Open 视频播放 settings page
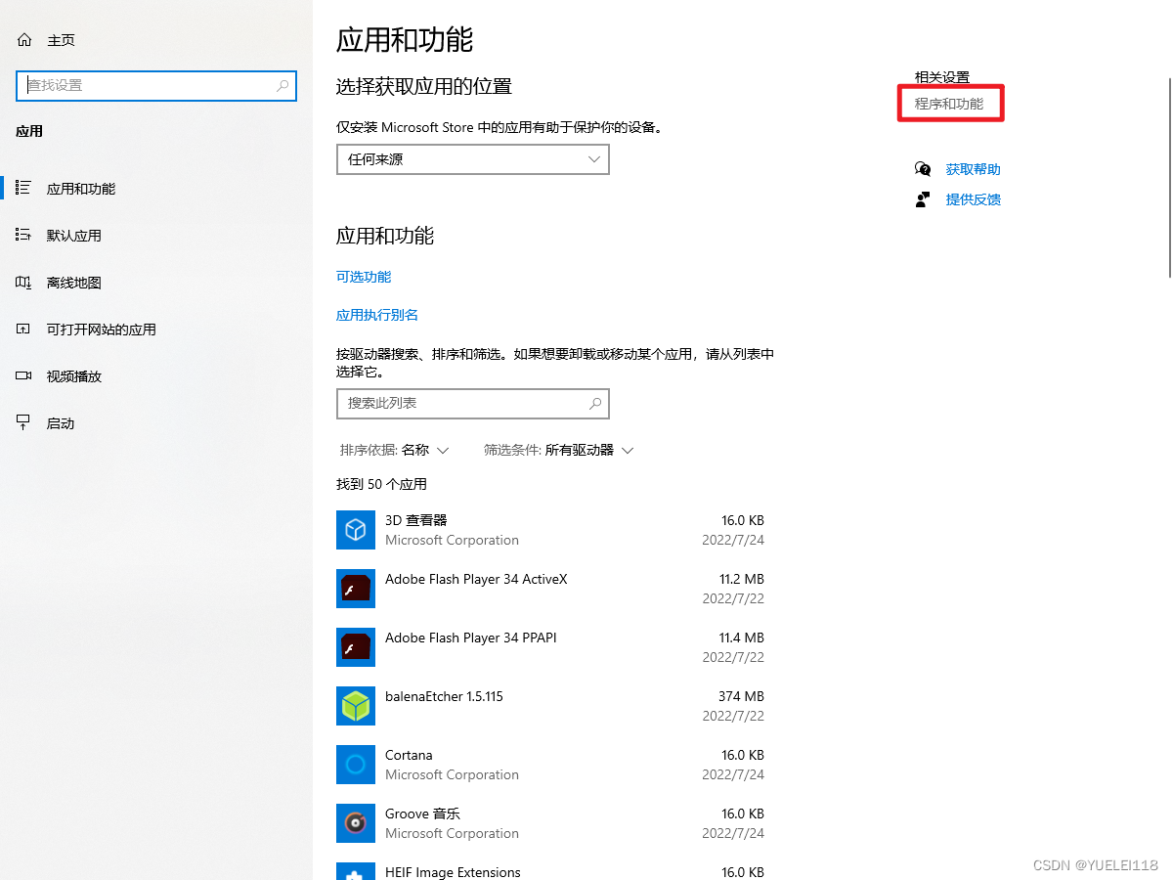 (74, 376)
